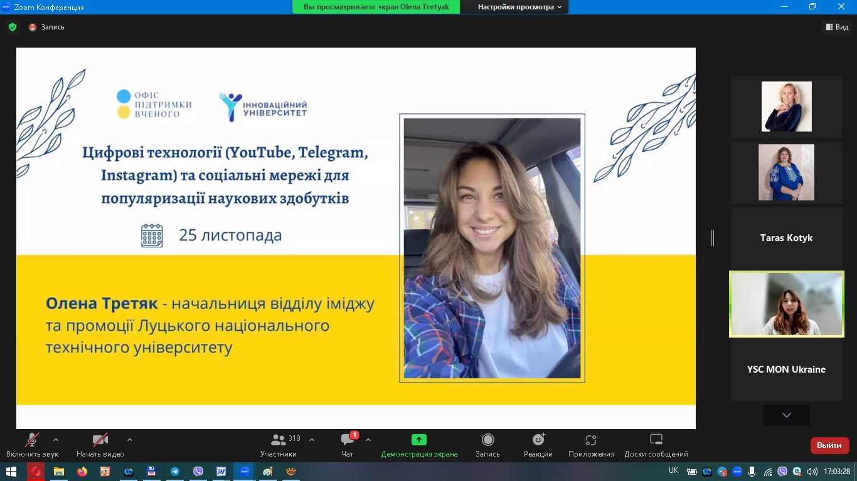Open Windows Start menu

11,472
